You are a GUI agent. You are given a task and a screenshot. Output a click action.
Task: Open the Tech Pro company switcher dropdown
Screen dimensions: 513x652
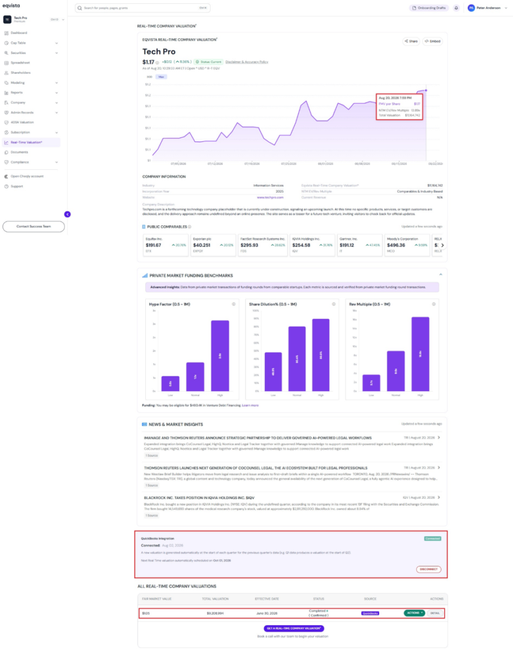[x=63, y=20]
